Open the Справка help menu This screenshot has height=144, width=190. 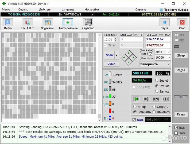pyautogui.click(x=141, y=9)
